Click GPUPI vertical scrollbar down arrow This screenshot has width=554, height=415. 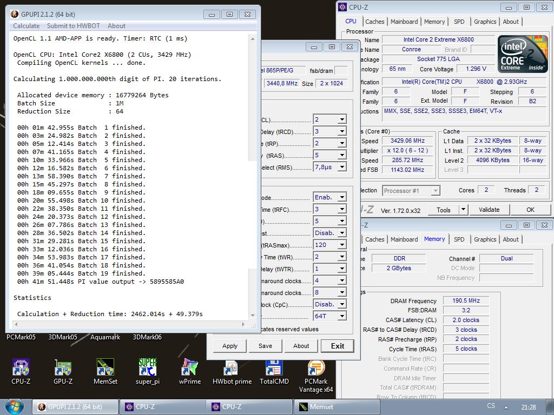pos(253,316)
